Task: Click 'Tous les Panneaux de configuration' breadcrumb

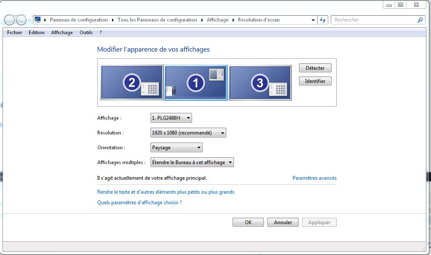Action: (x=157, y=20)
